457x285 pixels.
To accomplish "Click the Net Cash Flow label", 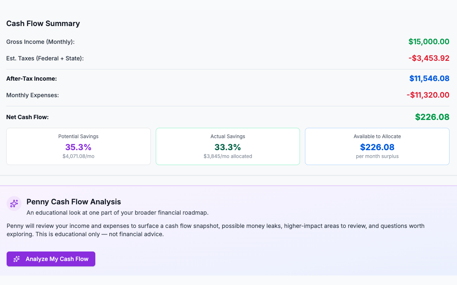I will (x=27, y=117).
